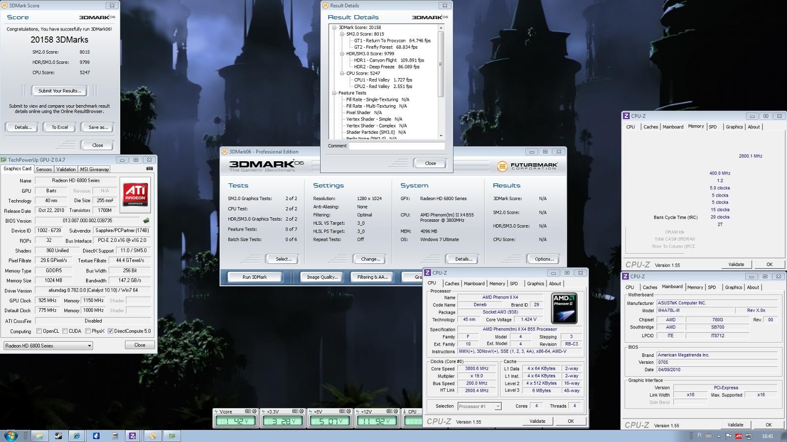This screenshot has height=442, width=787.
Task: Open the Graphics tab in the CPU-Z Mainboard window
Action: 733,288
